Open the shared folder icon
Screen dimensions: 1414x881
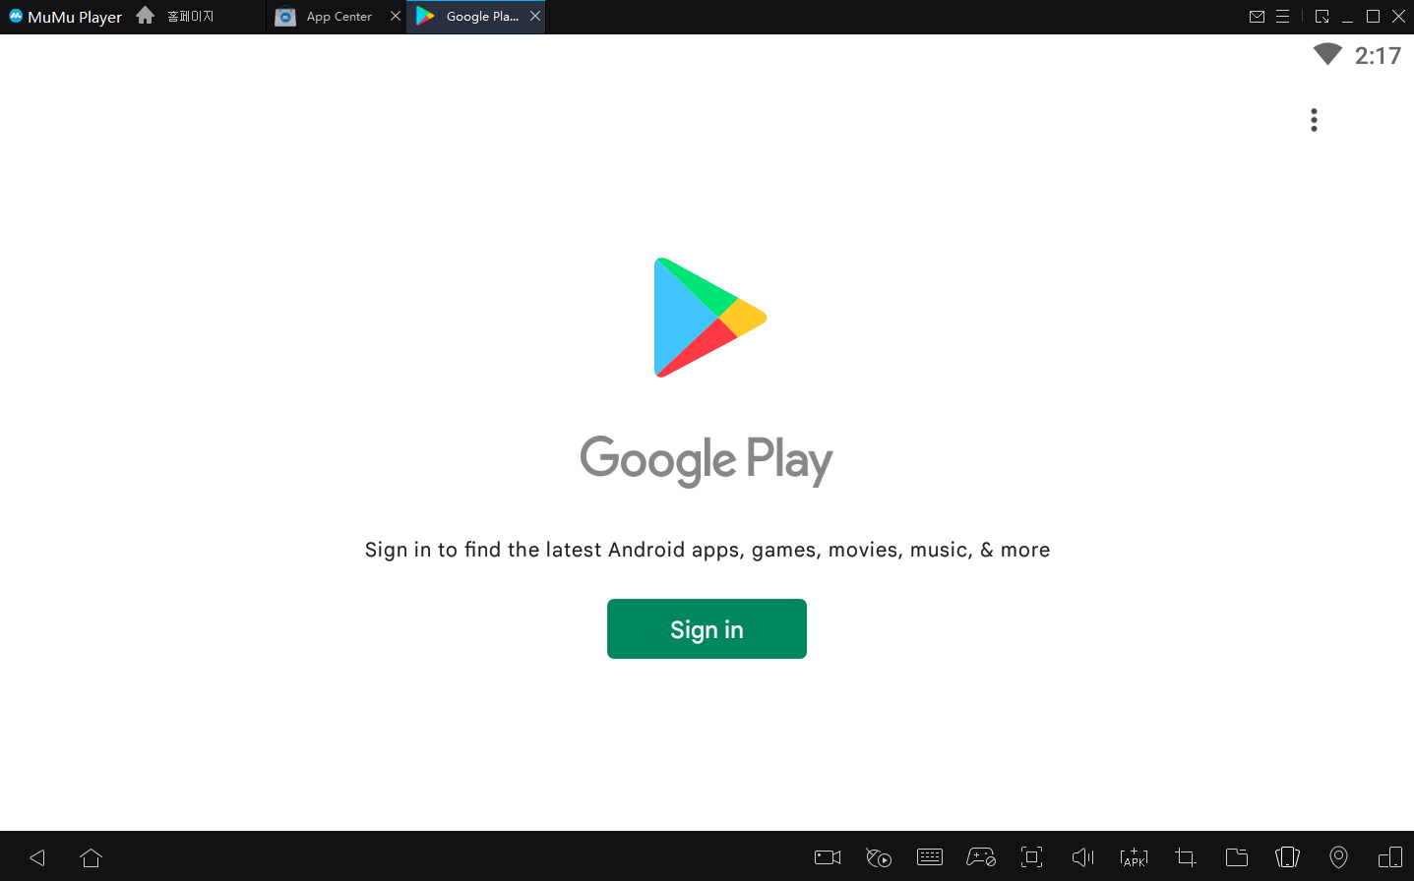coord(1237,857)
